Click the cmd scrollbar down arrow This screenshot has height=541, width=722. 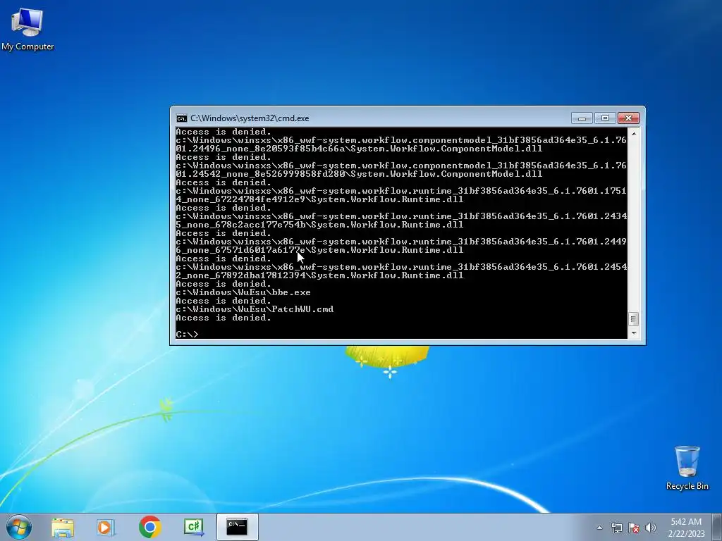(634, 333)
